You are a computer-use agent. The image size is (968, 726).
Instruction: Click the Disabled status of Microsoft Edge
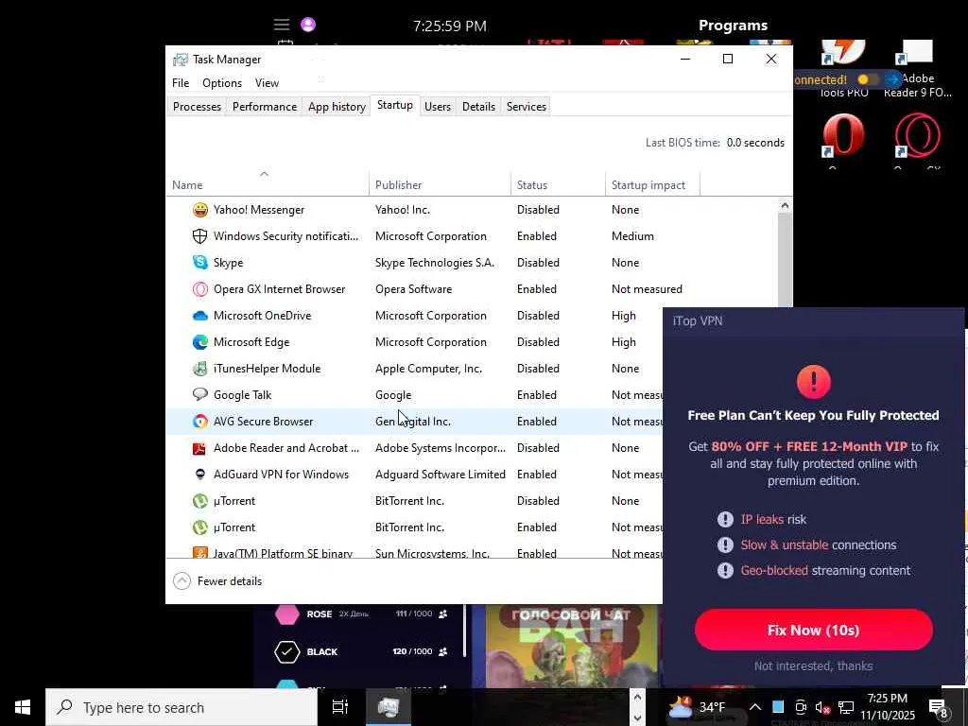coord(538,342)
